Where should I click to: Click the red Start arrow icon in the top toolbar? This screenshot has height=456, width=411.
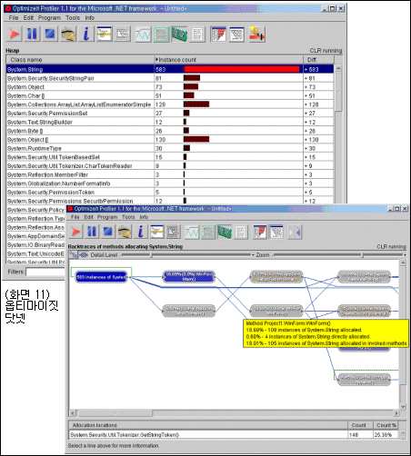[x=14, y=34]
